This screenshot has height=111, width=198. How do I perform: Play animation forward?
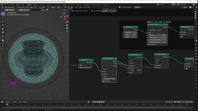coord(99,102)
